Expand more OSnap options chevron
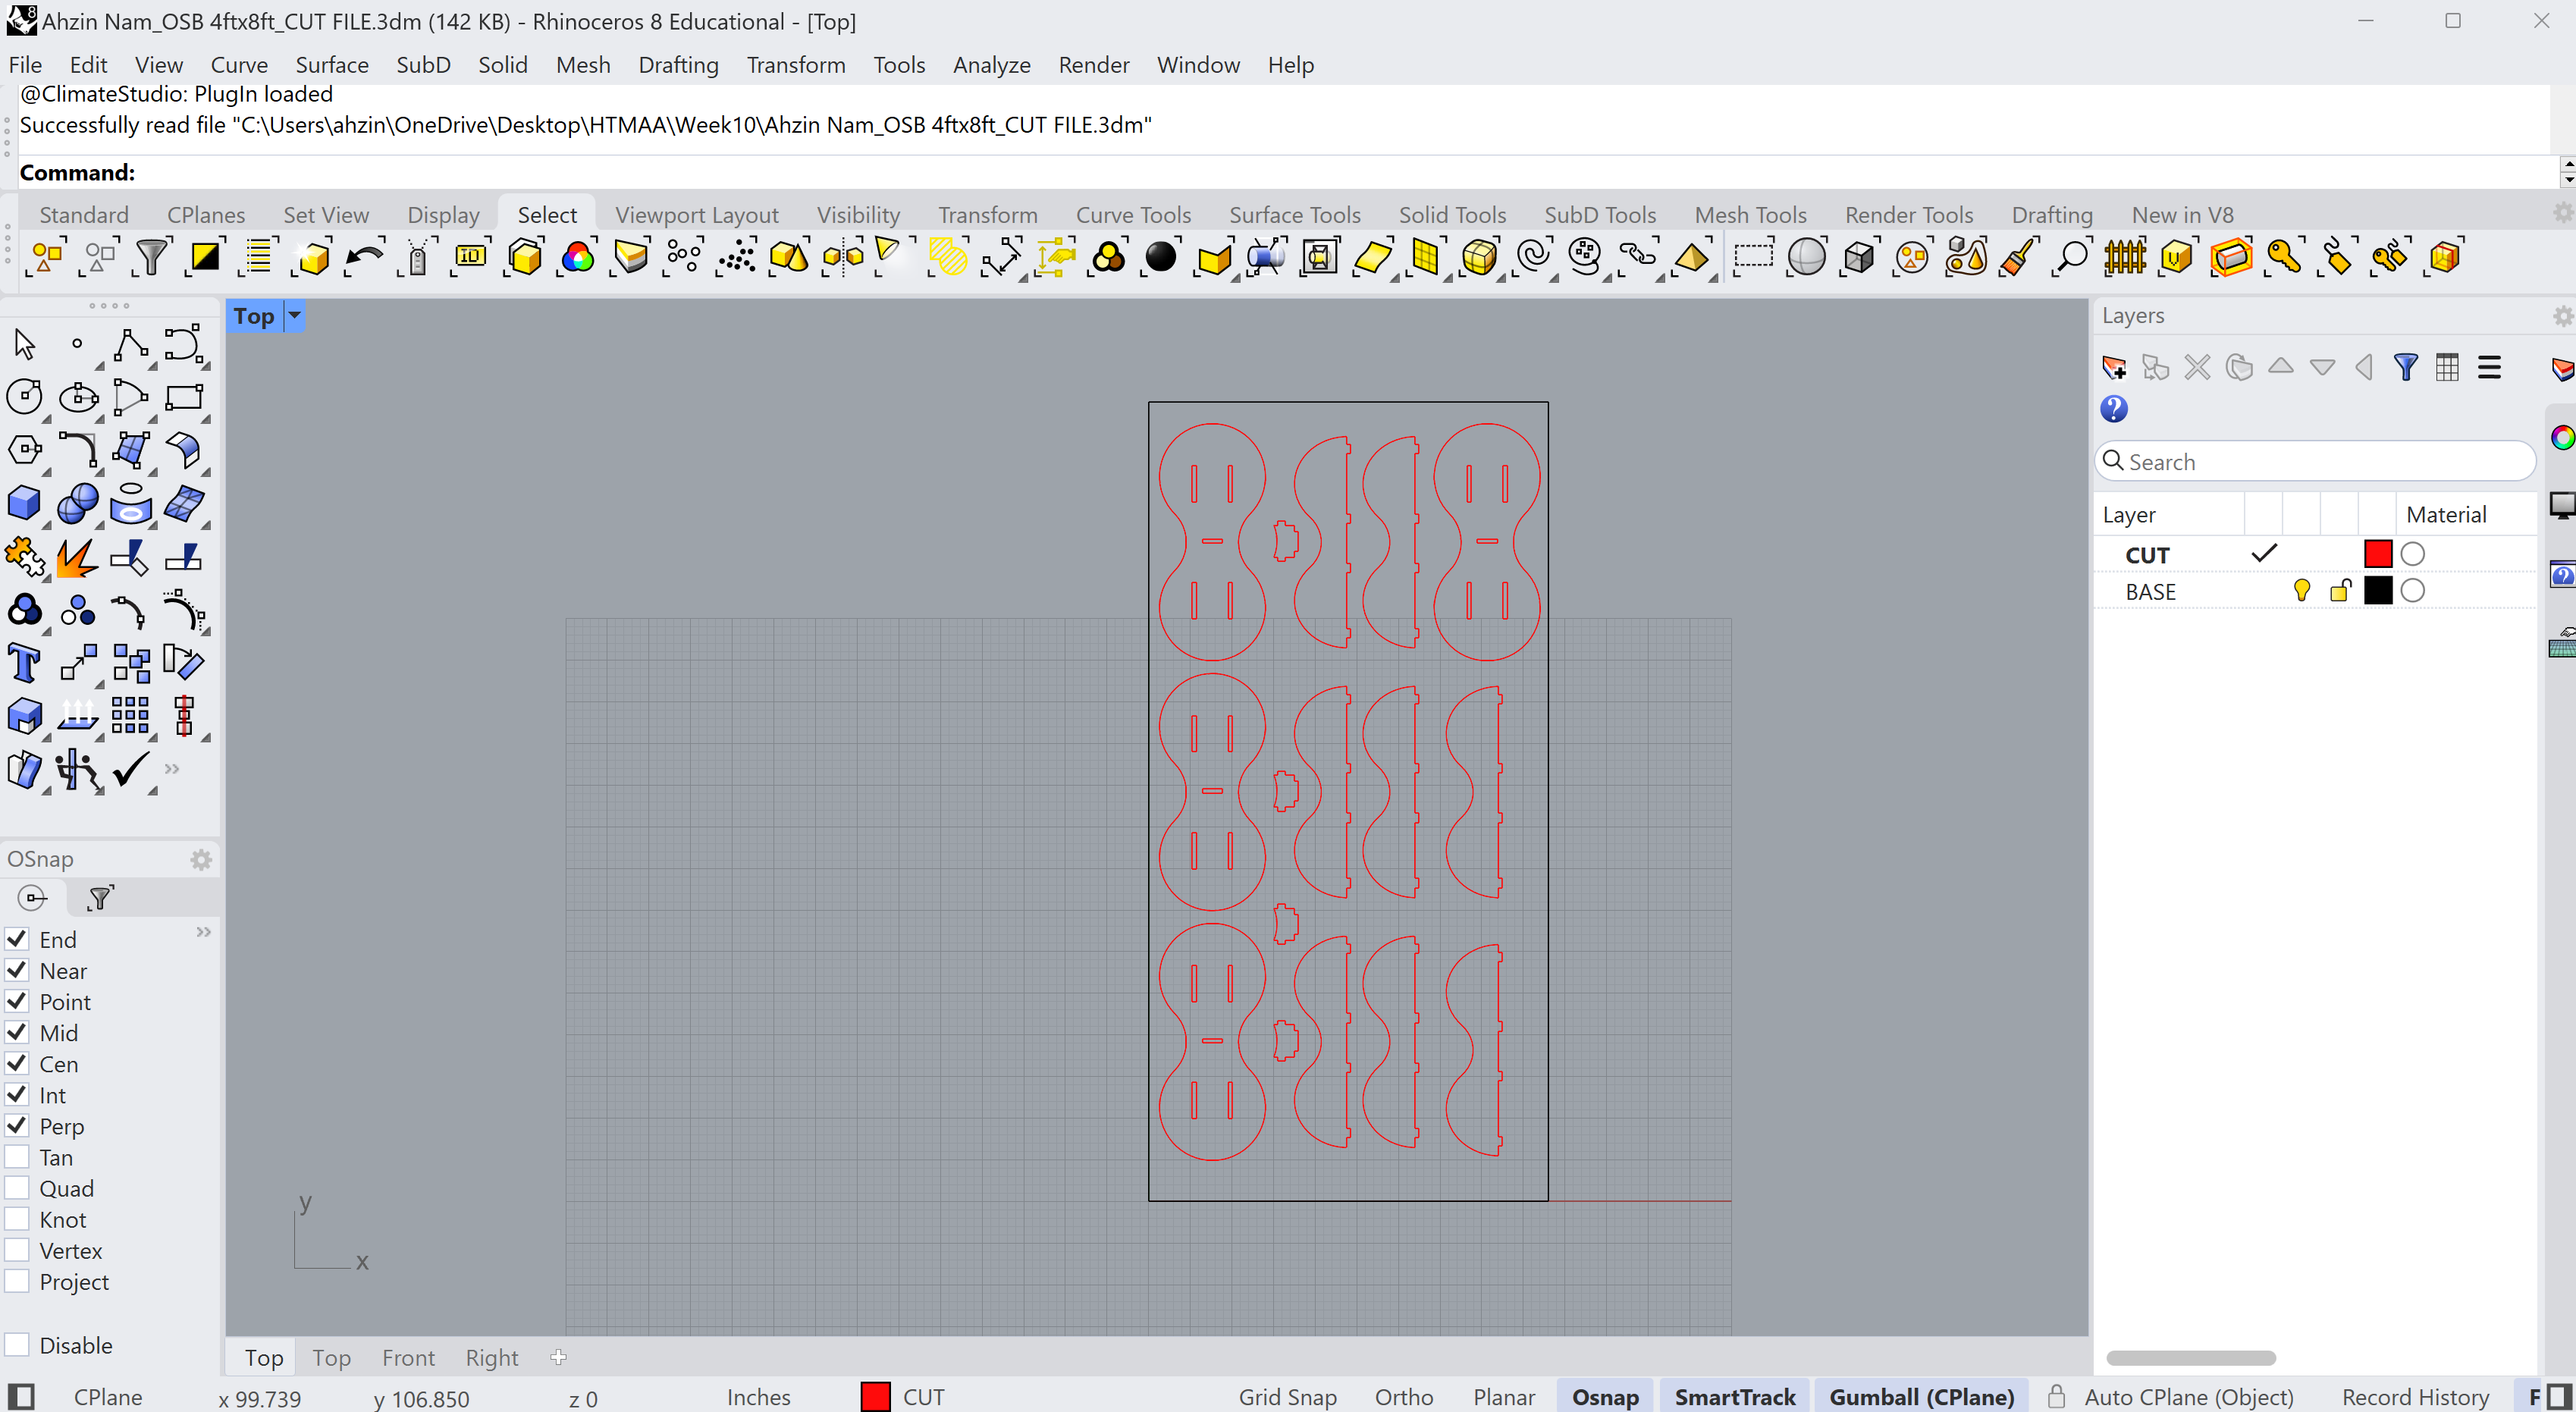The image size is (2576, 1412). [204, 932]
